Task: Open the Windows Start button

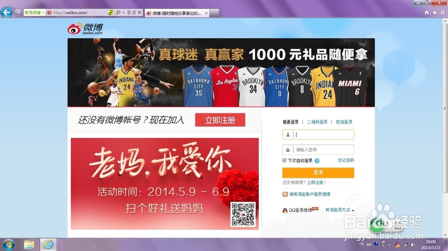Action: point(9,245)
